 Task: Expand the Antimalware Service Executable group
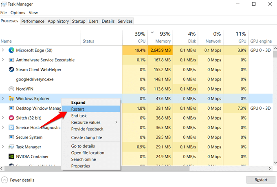tap(3, 60)
